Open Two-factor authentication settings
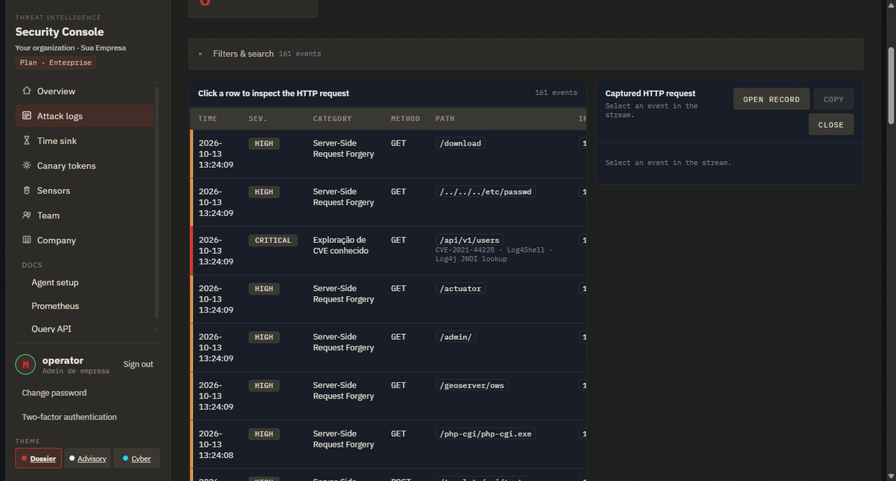 pos(69,417)
